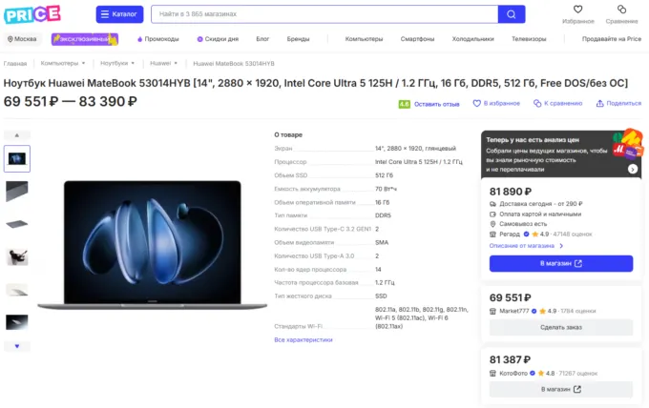649x408 pixels.
Task: Click blue В магазин button
Action: click(x=561, y=263)
